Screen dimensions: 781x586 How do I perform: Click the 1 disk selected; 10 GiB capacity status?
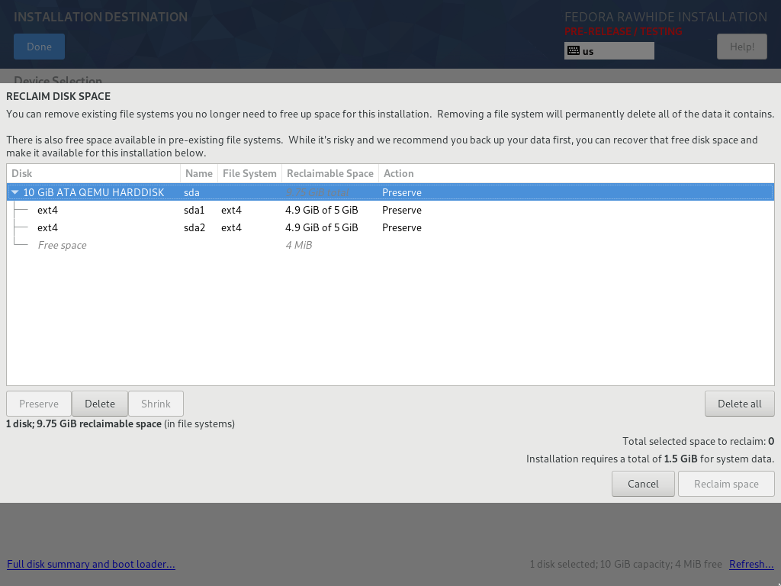[x=625, y=564]
